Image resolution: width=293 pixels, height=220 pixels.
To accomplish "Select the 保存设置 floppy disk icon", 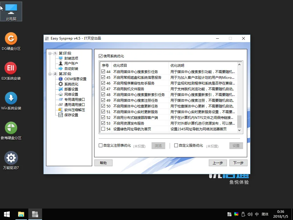I will 61,115.
